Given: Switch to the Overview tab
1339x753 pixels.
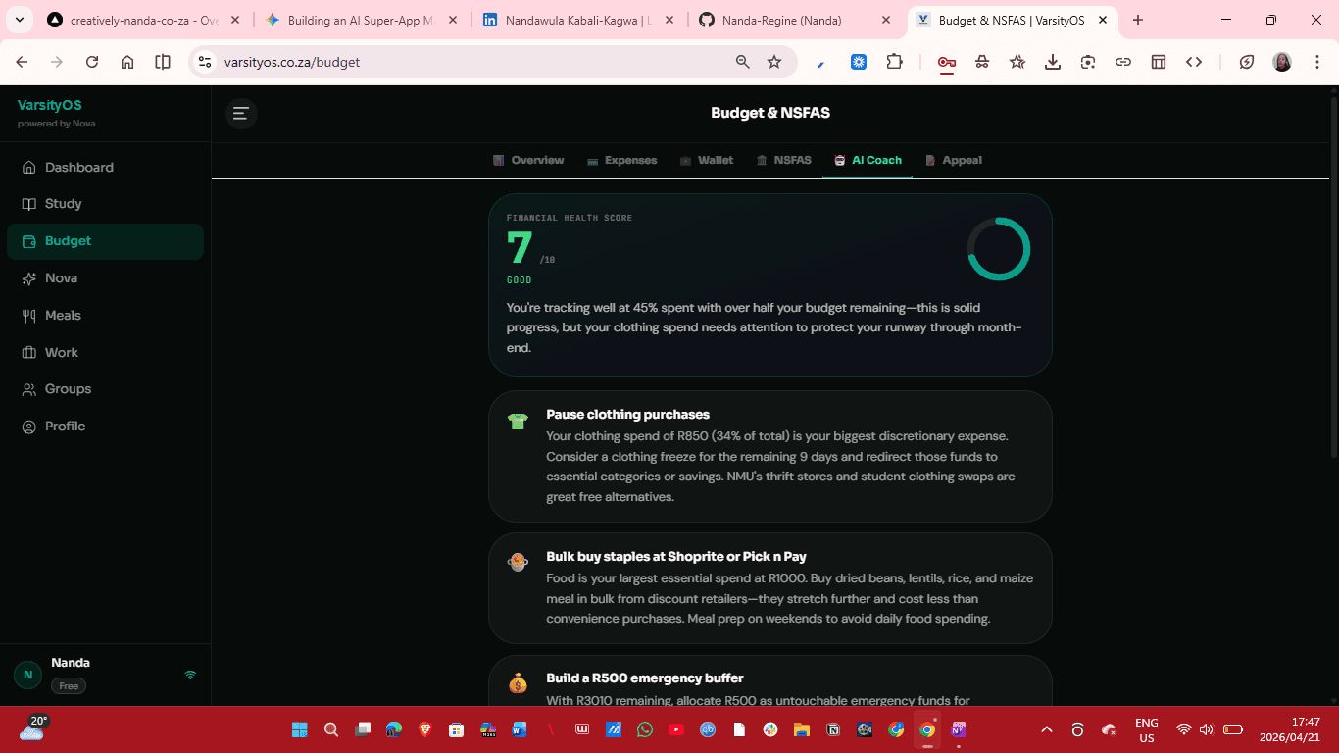Looking at the screenshot, I should click(528, 160).
